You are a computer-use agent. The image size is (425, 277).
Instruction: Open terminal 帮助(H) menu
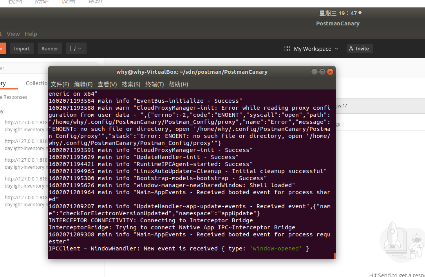[x=179, y=84]
